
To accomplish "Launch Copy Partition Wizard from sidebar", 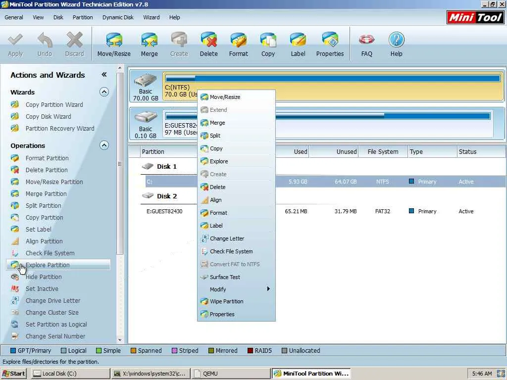I will (x=54, y=105).
